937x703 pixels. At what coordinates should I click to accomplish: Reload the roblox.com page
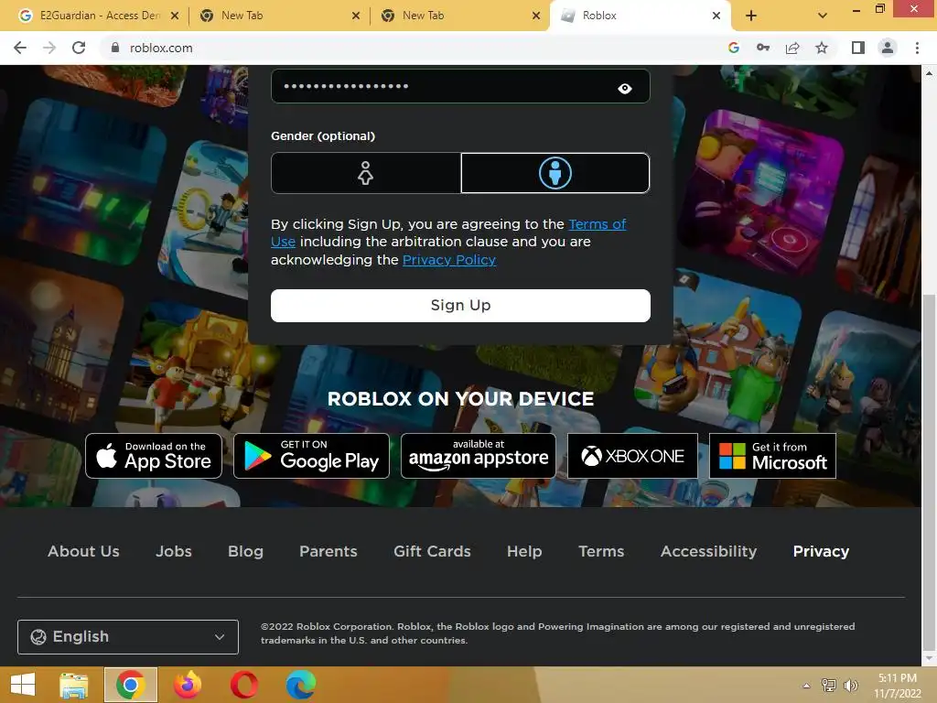coord(79,48)
